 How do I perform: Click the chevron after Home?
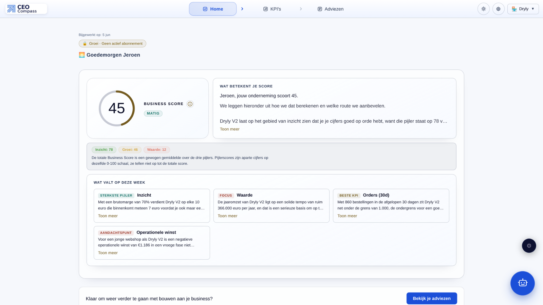(x=242, y=9)
